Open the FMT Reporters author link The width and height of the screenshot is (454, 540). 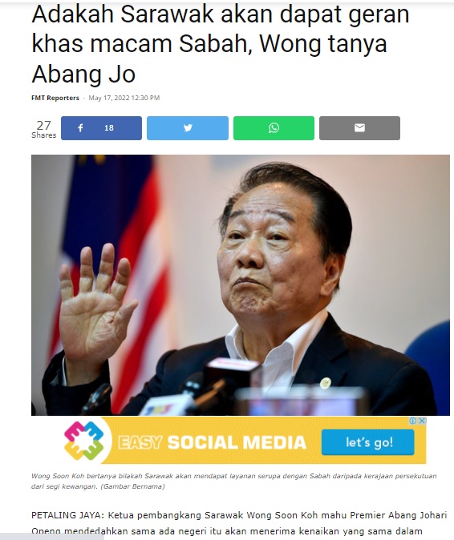coord(55,98)
